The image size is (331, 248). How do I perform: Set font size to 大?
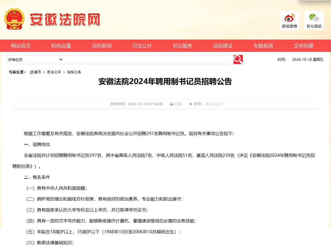(x=207, y=104)
